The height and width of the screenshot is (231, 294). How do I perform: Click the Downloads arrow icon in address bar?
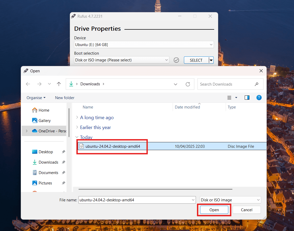(x=71, y=84)
